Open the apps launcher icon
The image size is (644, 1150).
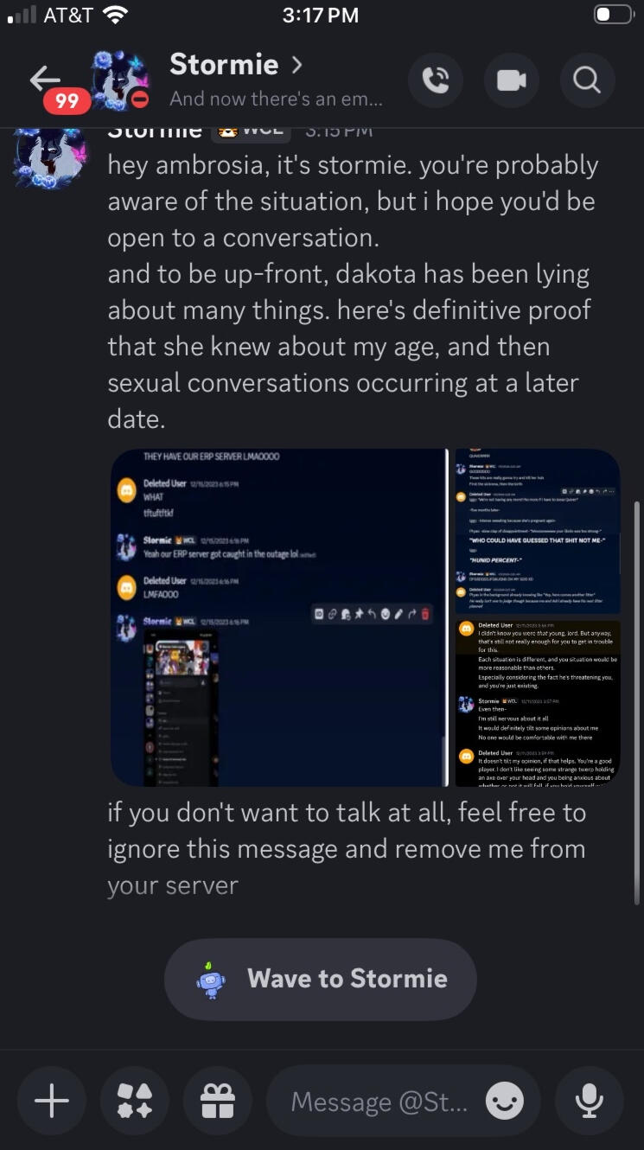pyautogui.click(x=134, y=1101)
